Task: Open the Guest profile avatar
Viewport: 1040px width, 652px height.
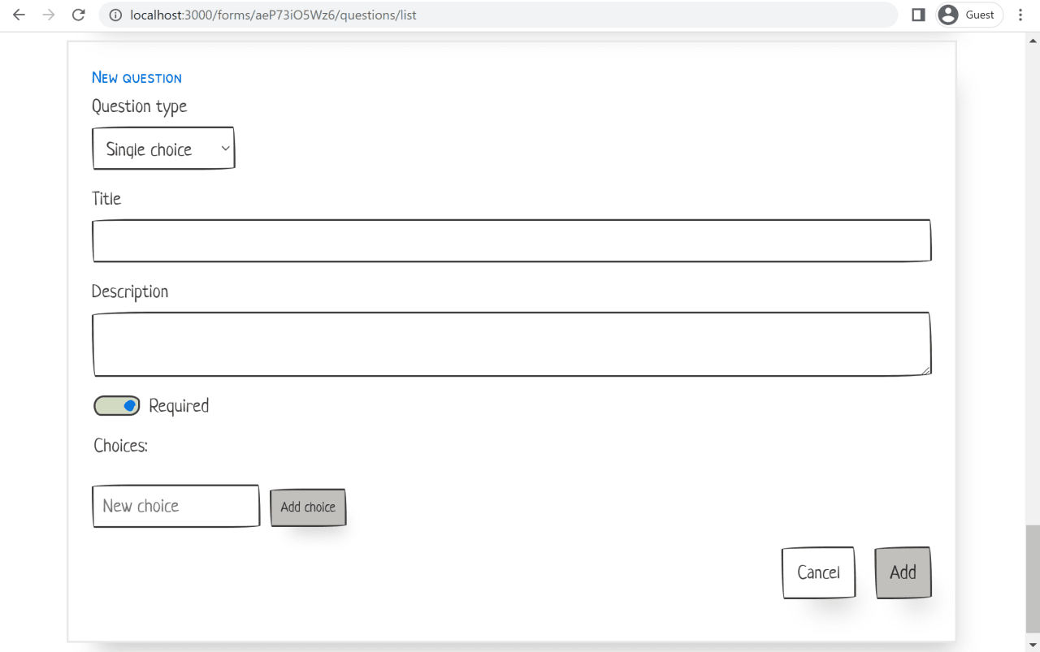Action: 947,15
